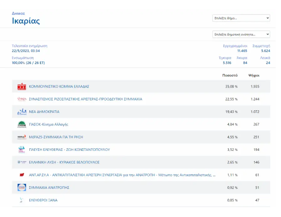The height and width of the screenshot is (217, 281).
Task: Click the '146' votes value
Action: pos(256,162)
